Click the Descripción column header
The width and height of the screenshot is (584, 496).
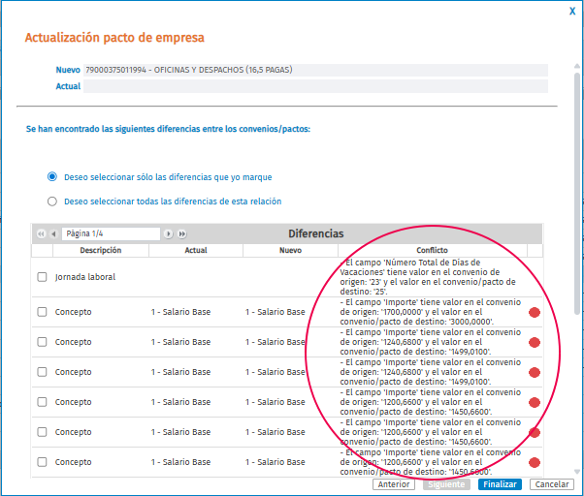tap(101, 250)
